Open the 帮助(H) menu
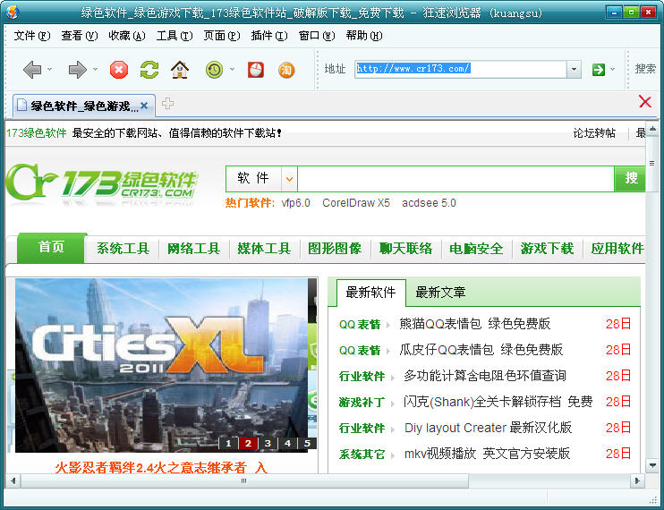The image size is (664, 510). coord(364,36)
